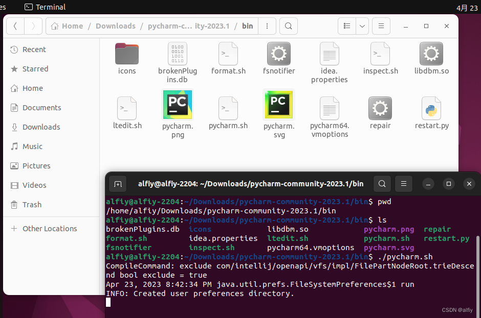This screenshot has width=481, height=318.
Task: Select the brokenPlugins.db file icon
Action: 178,54
